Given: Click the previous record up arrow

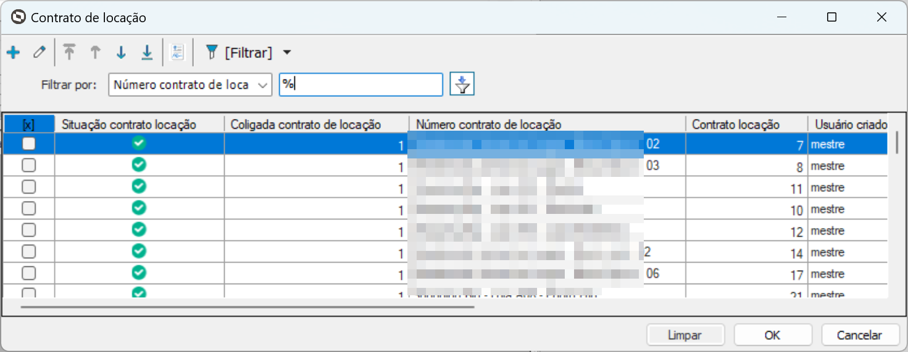Looking at the screenshot, I should [95, 53].
